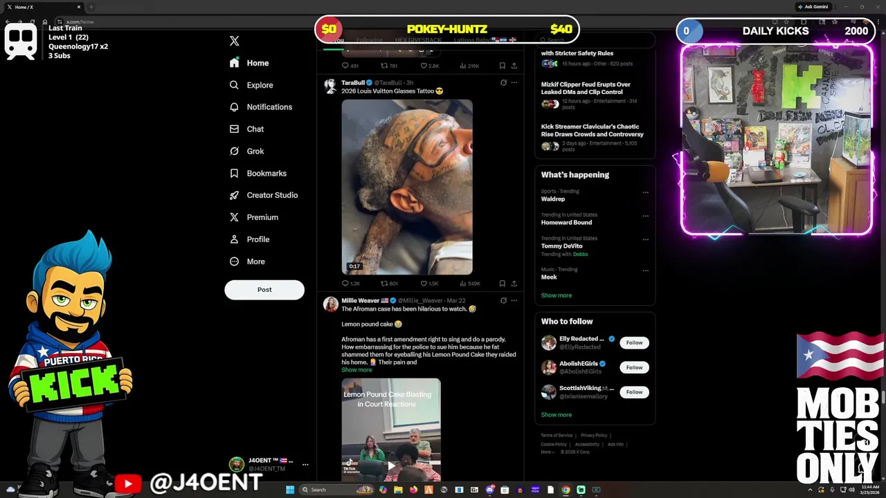Viewport: 886px width, 498px height.
Task: Open more options on Millie Weaver post
Action: pyautogui.click(x=514, y=300)
